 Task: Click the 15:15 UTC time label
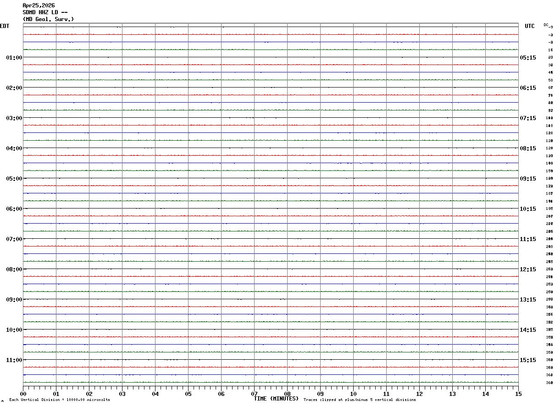coord(527,360)
